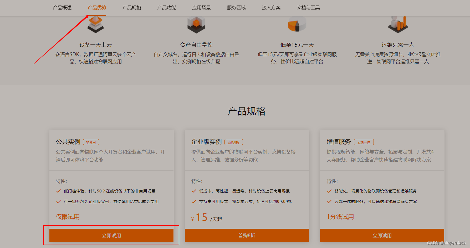Screen dimensions: 470x248
Task: Click text 针对50个在线设备以下的非商用场景
Action: (x=122, y=191)
